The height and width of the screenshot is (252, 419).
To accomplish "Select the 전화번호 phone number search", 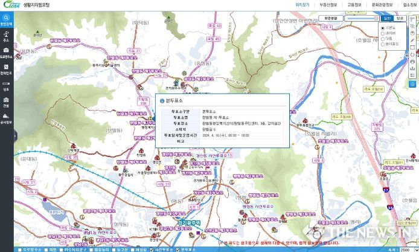I will pyautogui.click(x=7, y=69).
